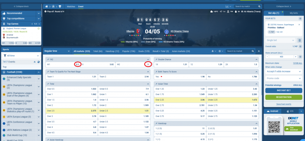Viewport: 305px width, 141px height.
Task: Open bet slip settings gear beside YOUR BETS
Action: click(300, 19)
